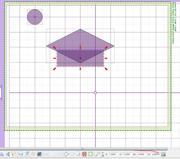Click the greyed-out inward arrows icon

(x=47, y=154)
